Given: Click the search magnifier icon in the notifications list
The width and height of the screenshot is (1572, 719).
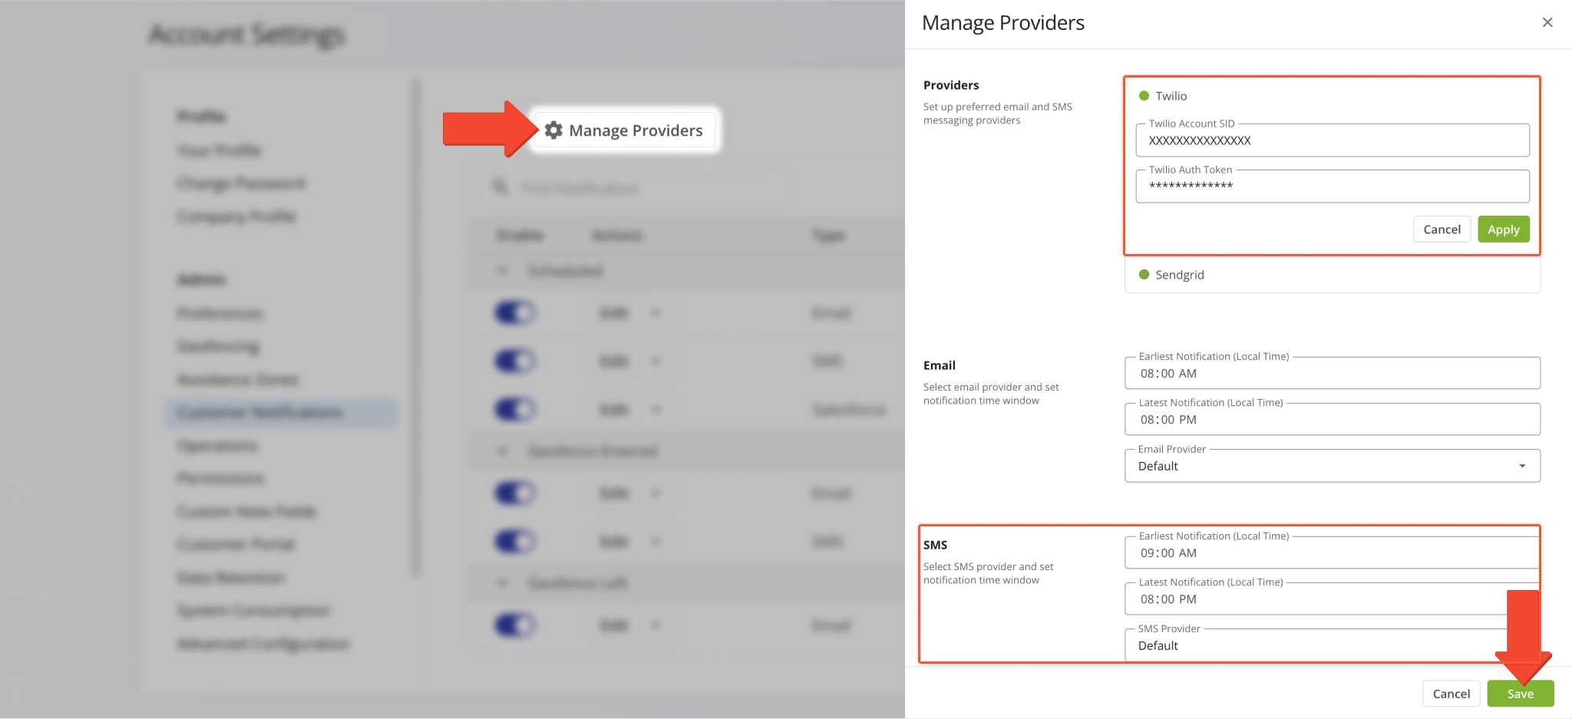Looking at the screenshot, I should pyautogui.click(x=500, y=188).
